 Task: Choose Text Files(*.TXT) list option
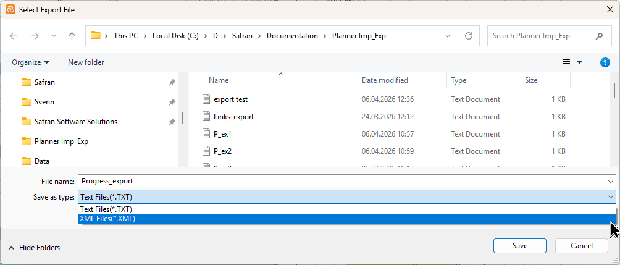(106, 209)
